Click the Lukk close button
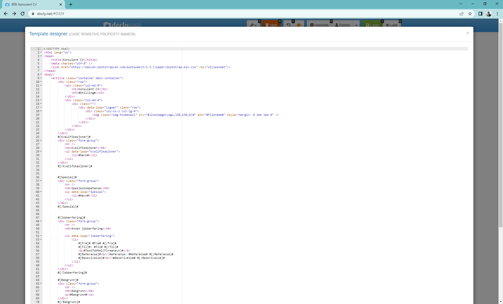This screenshot has height=304, width=503. [x=392, y=25]
